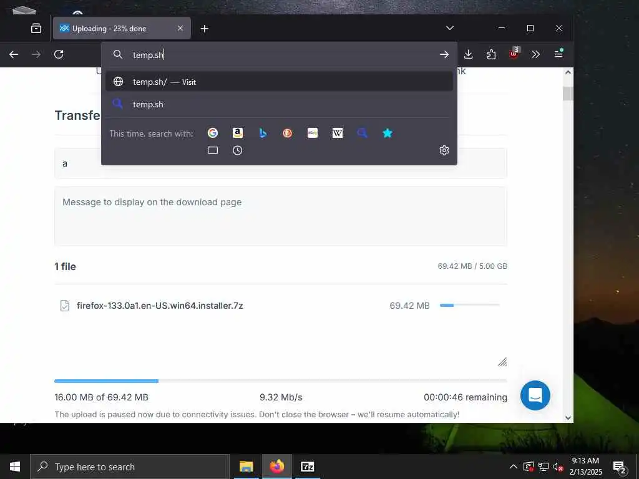Open the list all tabs dropdown

click(449, 28)
